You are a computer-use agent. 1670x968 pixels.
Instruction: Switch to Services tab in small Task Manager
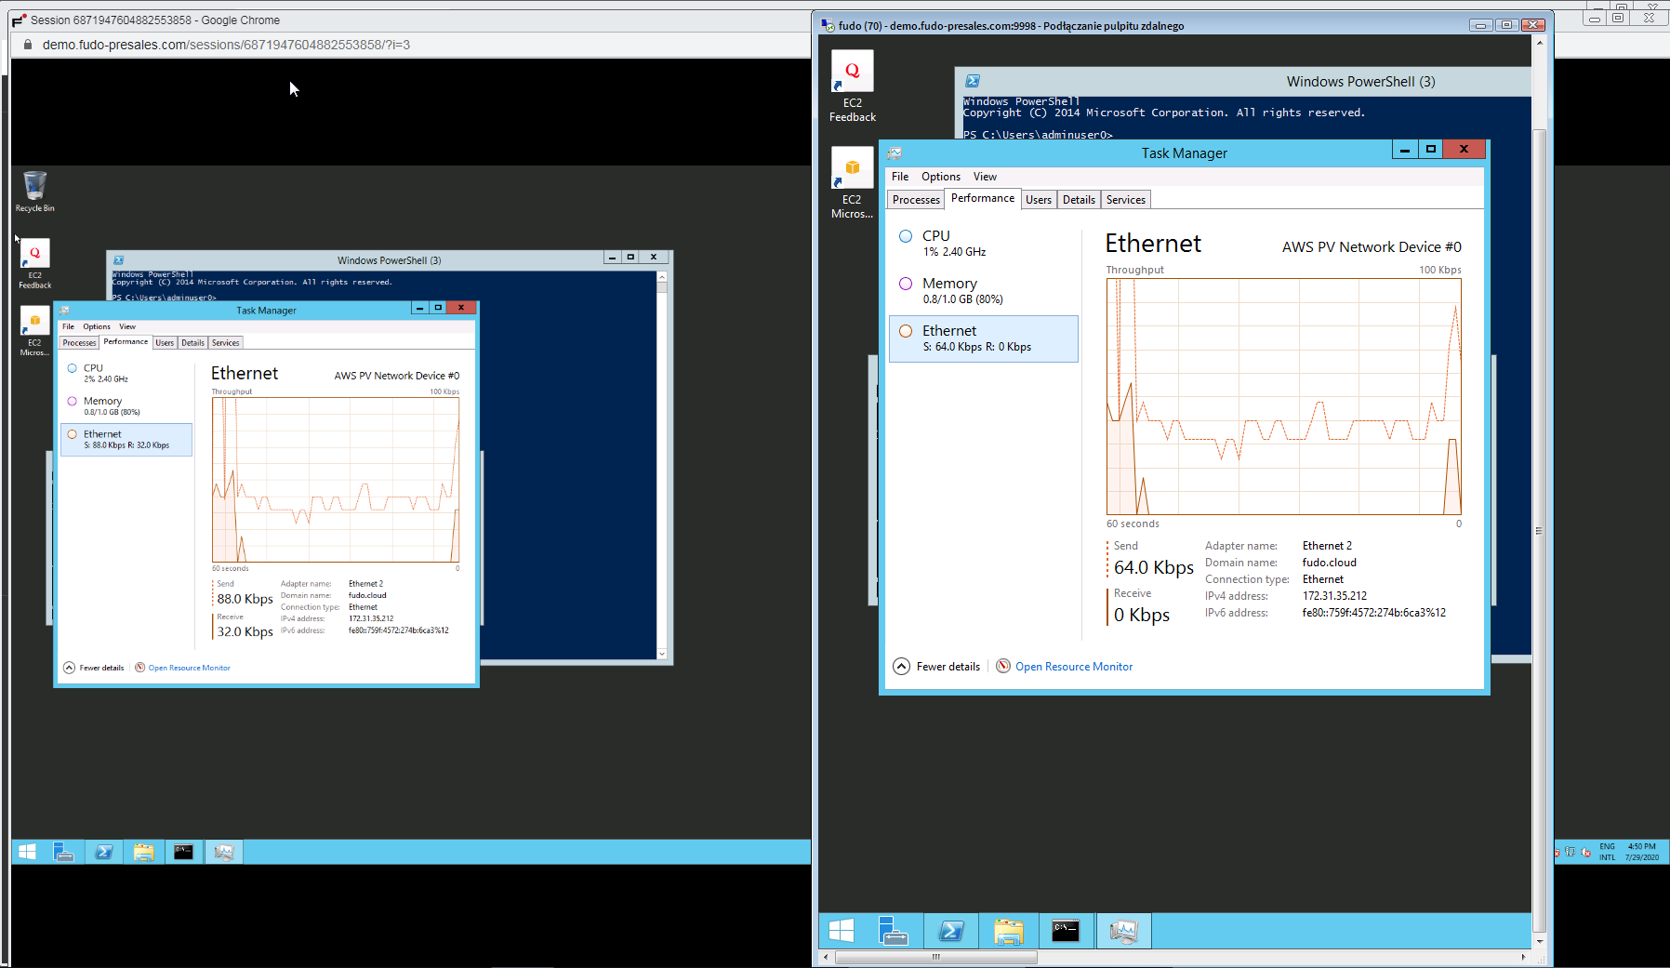coord(225,343)
